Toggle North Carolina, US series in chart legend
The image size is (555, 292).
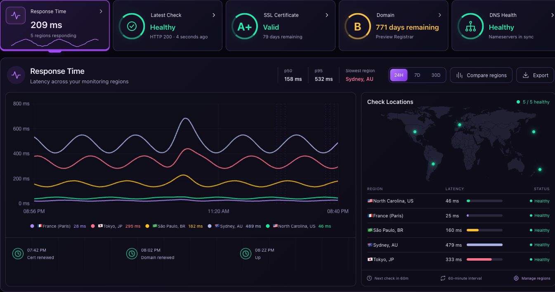298,226
